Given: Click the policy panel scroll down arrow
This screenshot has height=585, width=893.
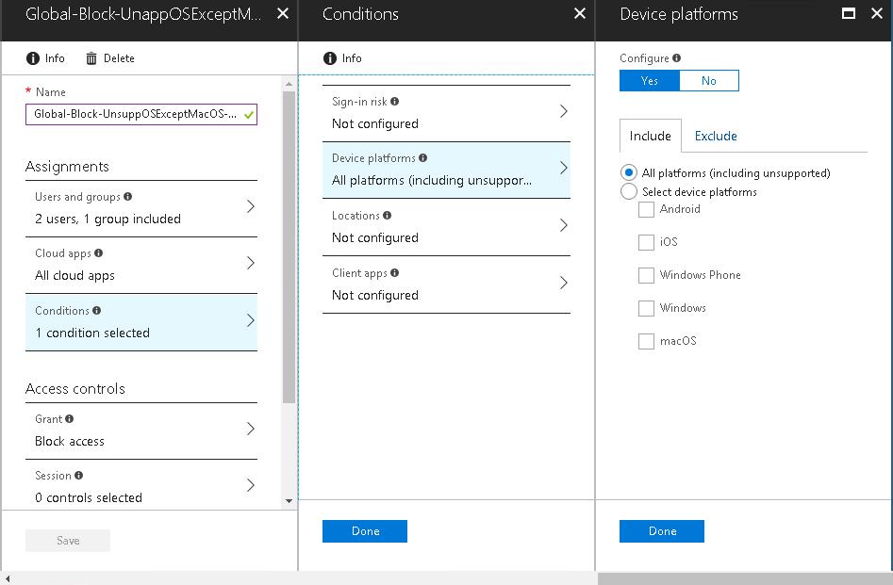Looking at the screenshot, I should pyautogui.click(x=289, y=501).
